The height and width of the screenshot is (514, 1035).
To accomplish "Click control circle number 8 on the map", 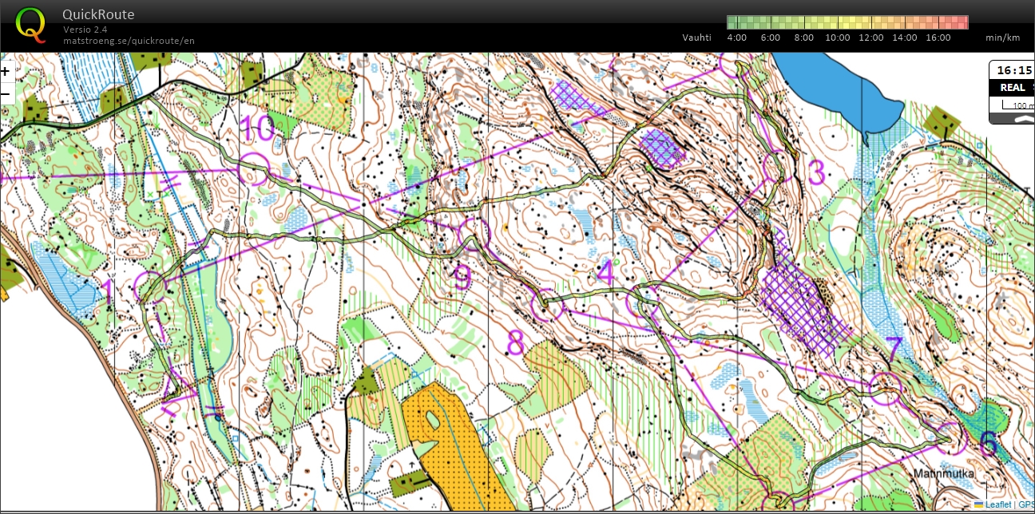I will (548, 303).
